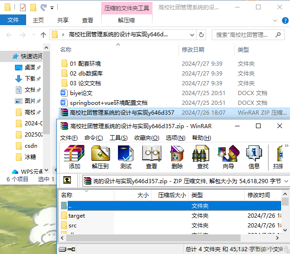Screen dimensions: 290x254
Task: Click the WinRAR Add (添加) toolbar icon
Action: tap(74, 157)
